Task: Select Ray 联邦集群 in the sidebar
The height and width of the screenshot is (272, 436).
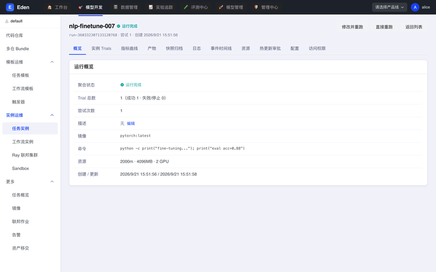Action: [x=25, y=155]
